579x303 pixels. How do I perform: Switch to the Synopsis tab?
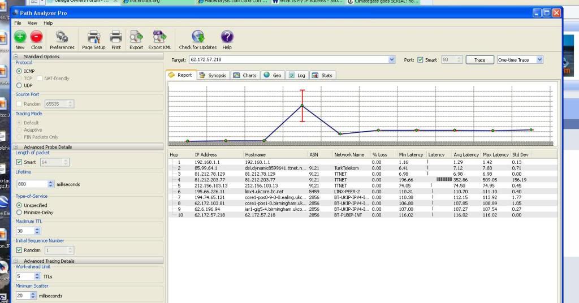[x=213, y=75]
